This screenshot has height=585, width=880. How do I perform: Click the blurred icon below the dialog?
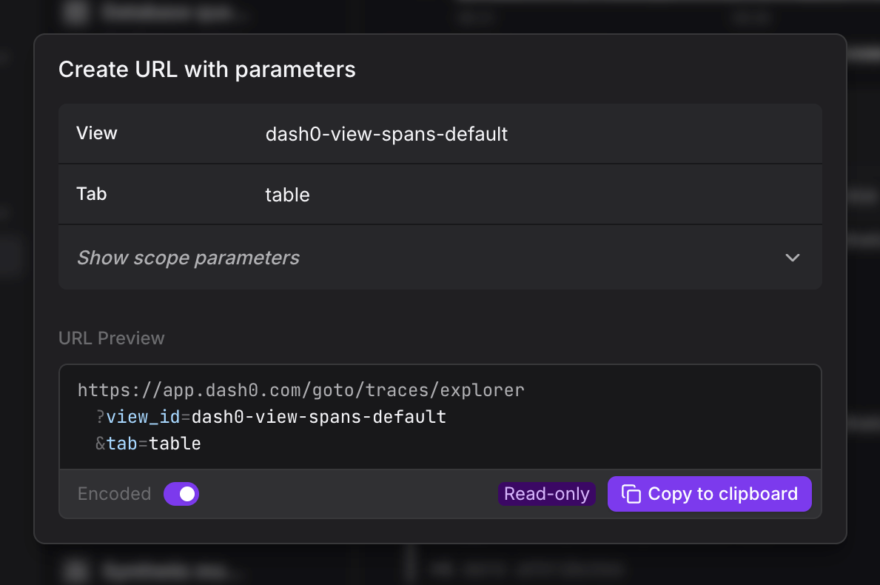point(74,570)
